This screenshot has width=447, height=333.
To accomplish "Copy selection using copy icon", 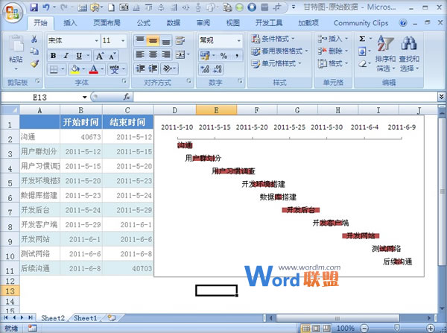I will [x=34, y=51].
